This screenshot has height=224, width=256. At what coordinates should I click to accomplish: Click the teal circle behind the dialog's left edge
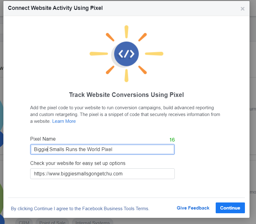pos(1,115)
